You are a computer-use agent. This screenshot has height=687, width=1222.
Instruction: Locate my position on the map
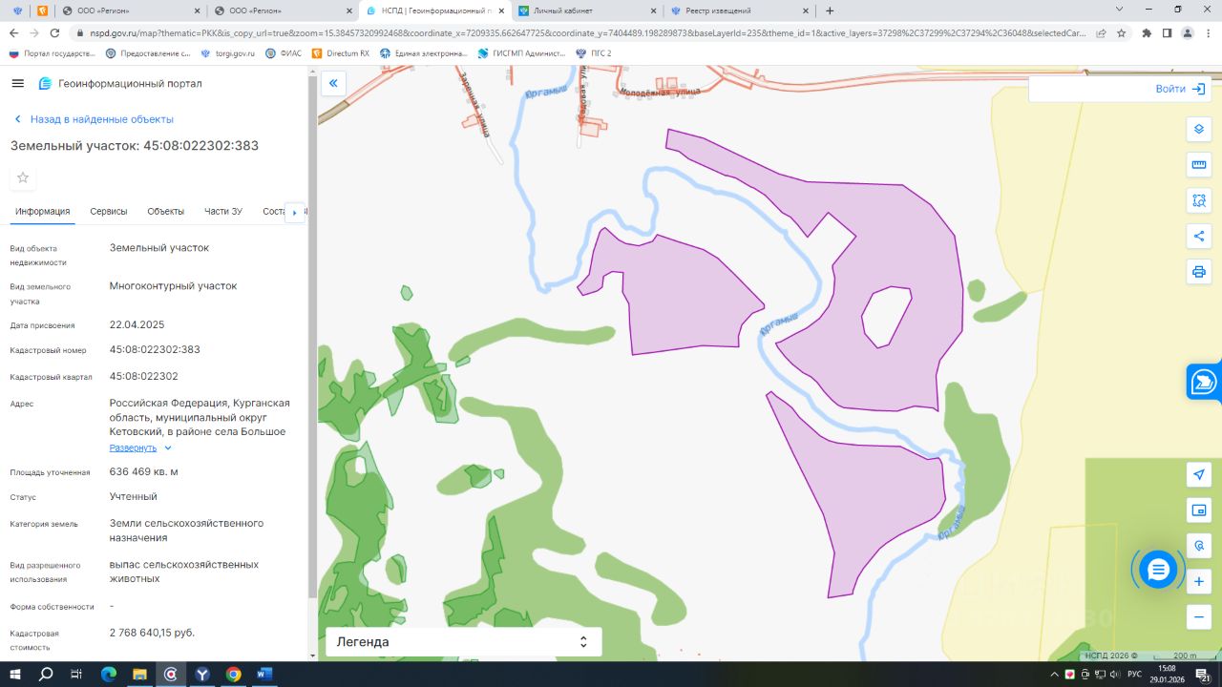tap(1199, 474)
